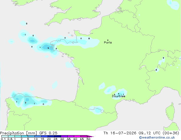Image resolution: width=181 pixels, height=140 pixels.
Task: Click the Paris city dot marker
Action: pos(108,40)
